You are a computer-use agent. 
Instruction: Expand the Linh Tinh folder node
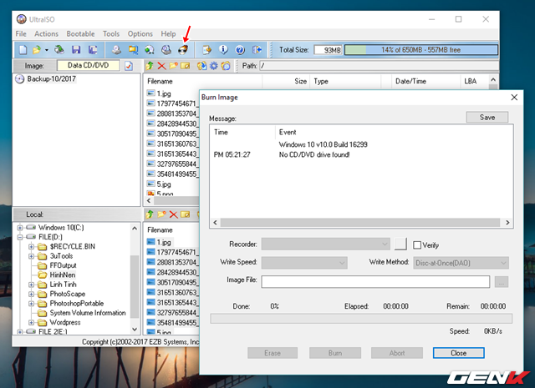click(31, 285)
